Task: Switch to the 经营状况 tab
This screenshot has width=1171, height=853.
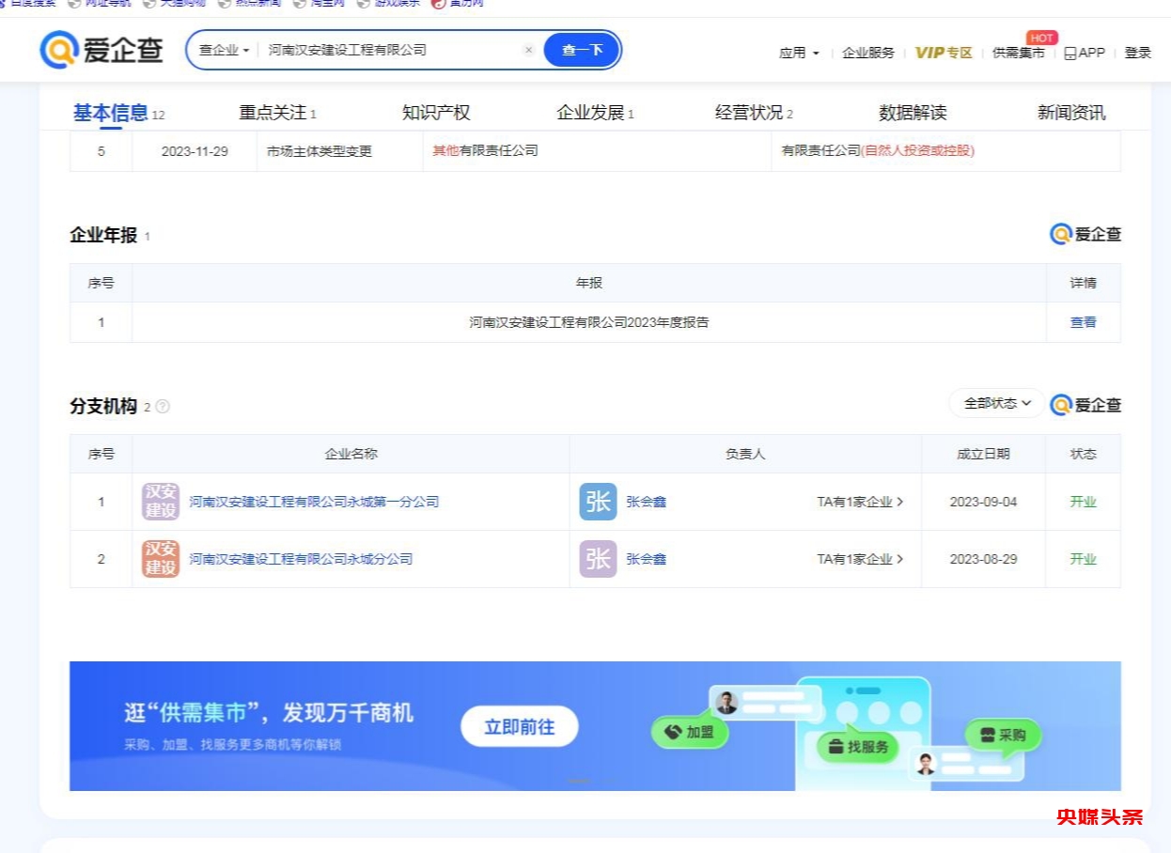Action: pos(753,113)
